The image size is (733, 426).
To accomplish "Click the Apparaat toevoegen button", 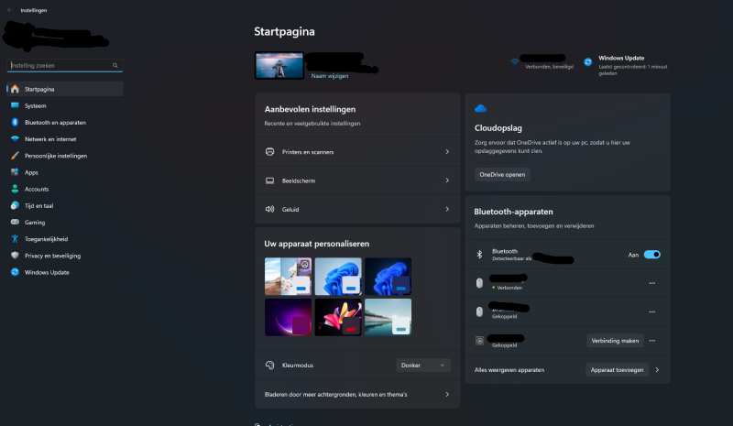I will pyautogui.click(x=618, y=370).
